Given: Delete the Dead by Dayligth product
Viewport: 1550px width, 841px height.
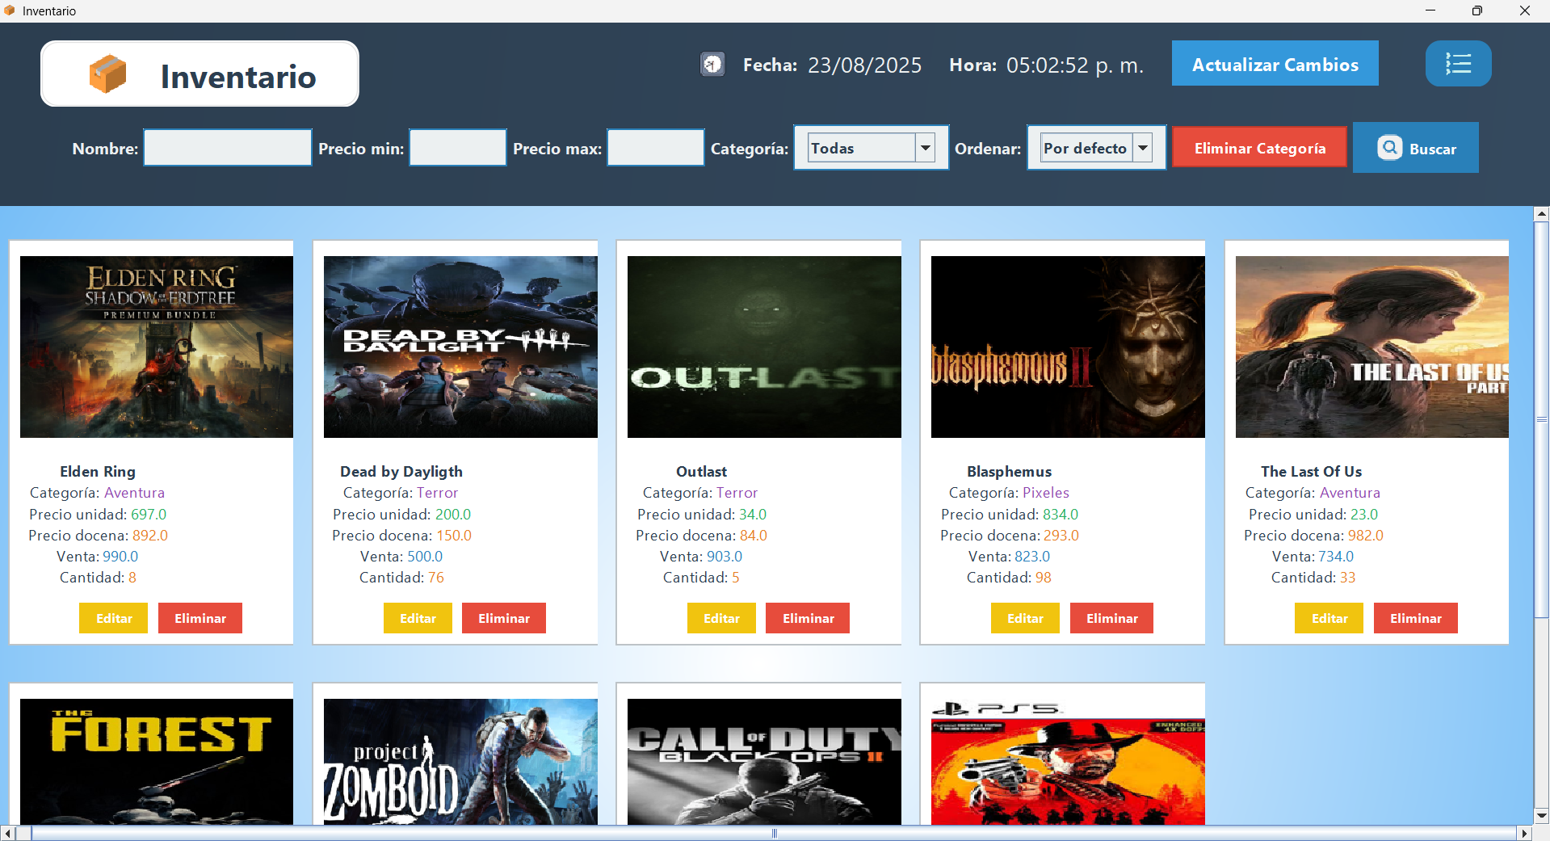Looking at the screenshot, I should pos(503,618).
